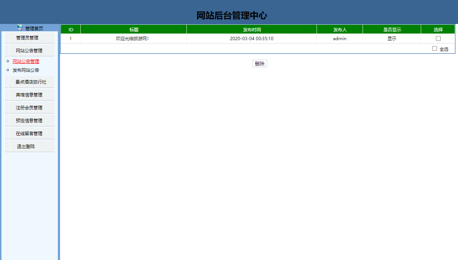The height and width of the screenshot is (260, 458).
Task: Open the 在线留言管理 menu item
Action: pyautogui.click(x=29, y=133)
